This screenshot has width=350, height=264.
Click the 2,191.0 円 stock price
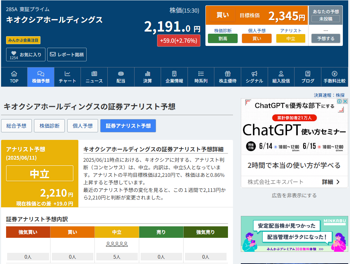coord(172,27)
